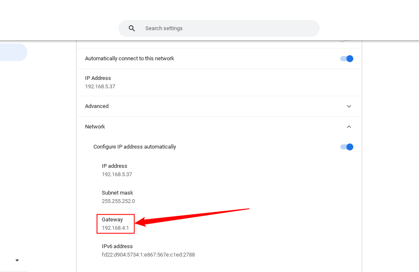
Task: Click the Advanced row label
Action: click(97, 106)
